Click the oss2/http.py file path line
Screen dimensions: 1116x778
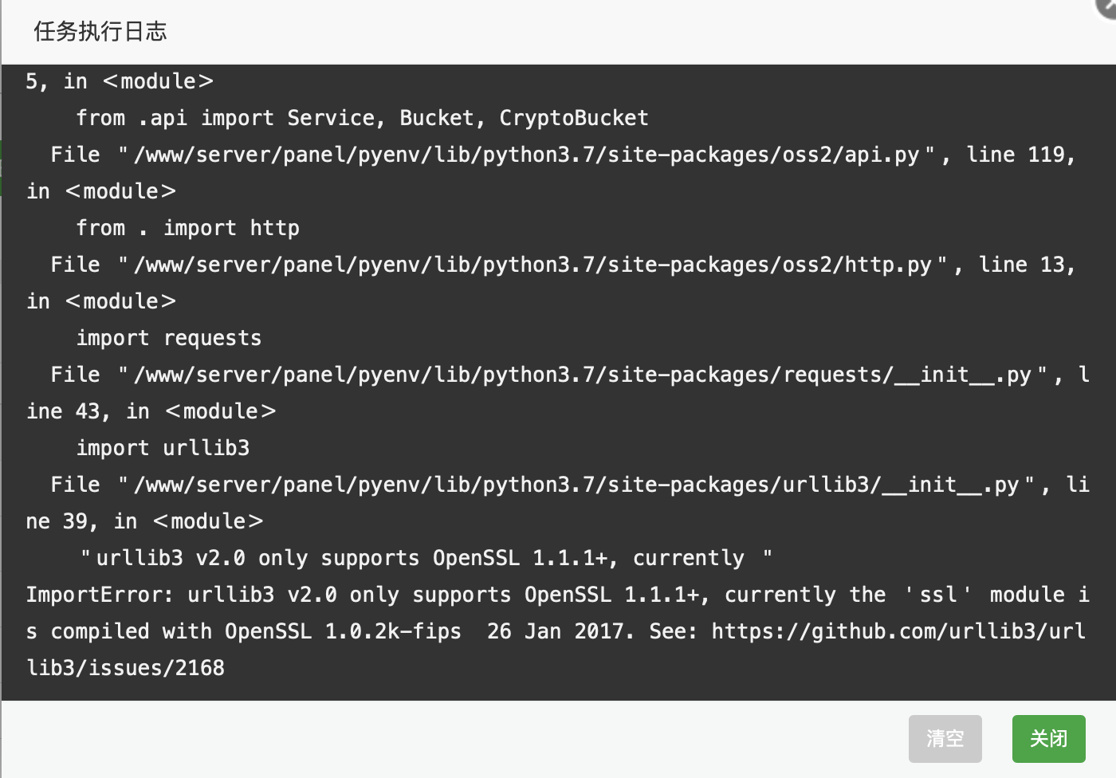(x=563, y=265)
